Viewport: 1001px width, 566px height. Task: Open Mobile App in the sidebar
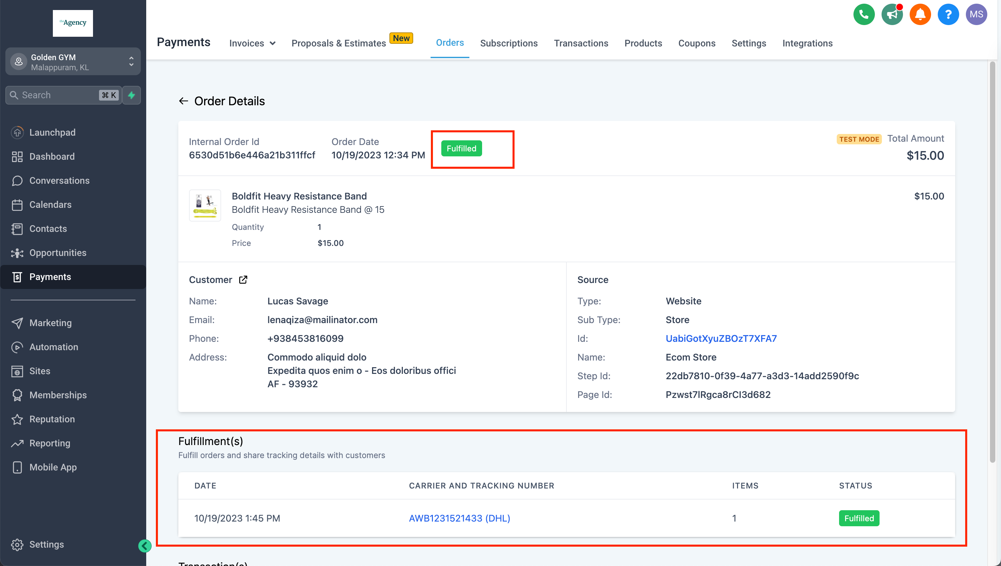73,468
